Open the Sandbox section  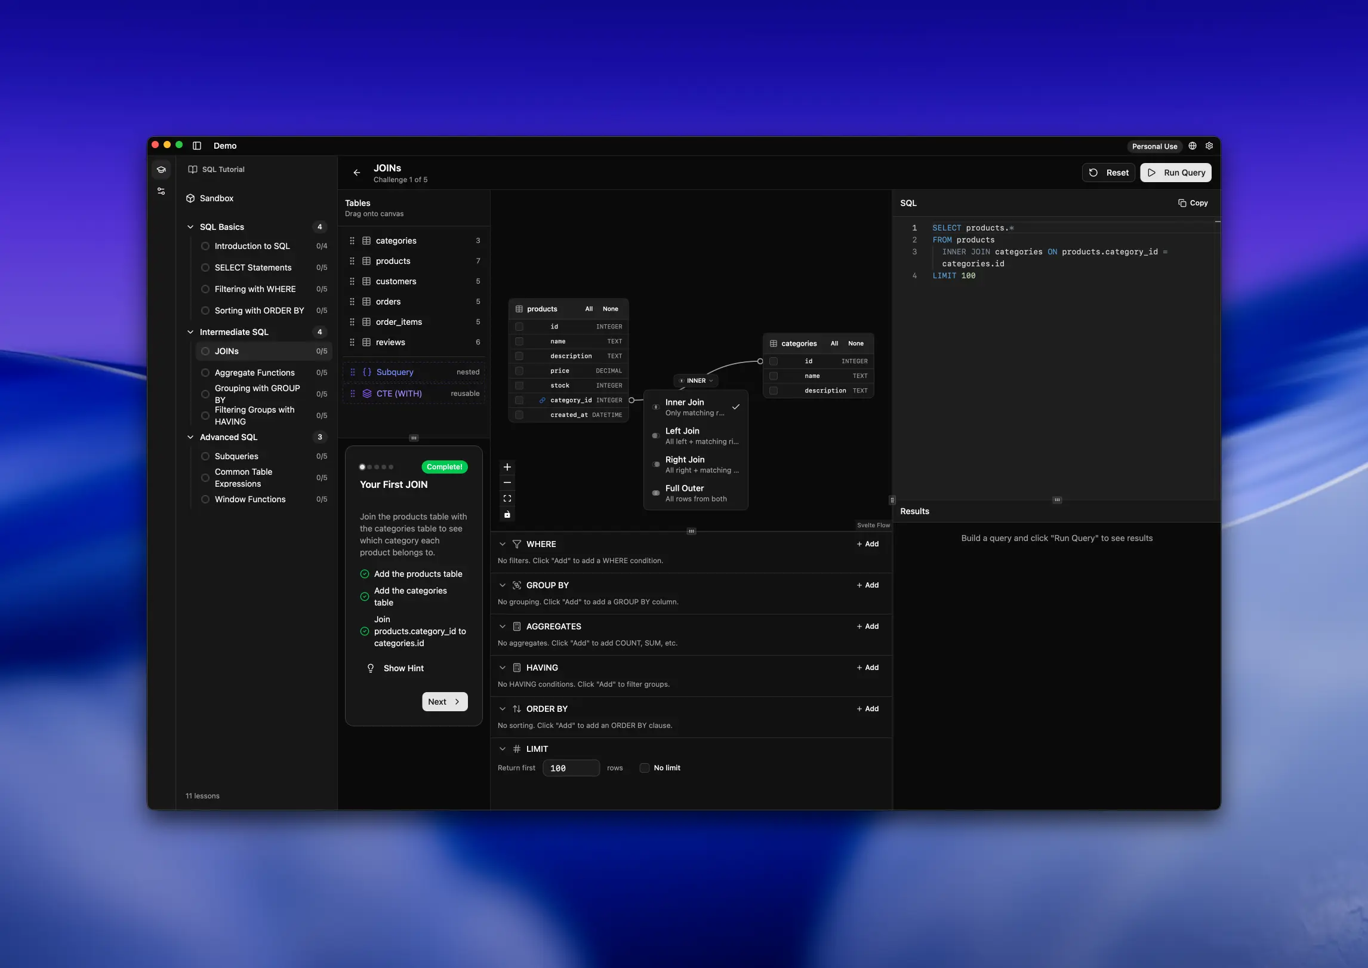(215, 198)
